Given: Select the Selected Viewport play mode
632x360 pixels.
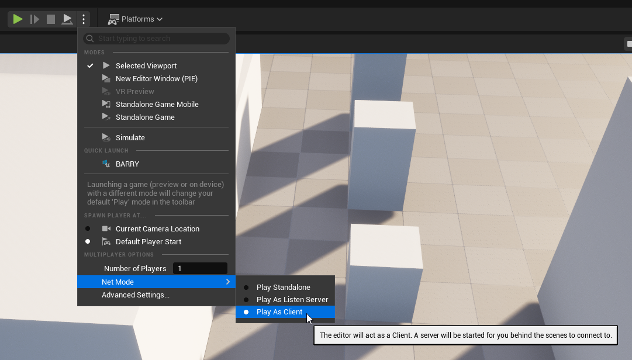Looking at the screenshot, I should pos(146,66).
